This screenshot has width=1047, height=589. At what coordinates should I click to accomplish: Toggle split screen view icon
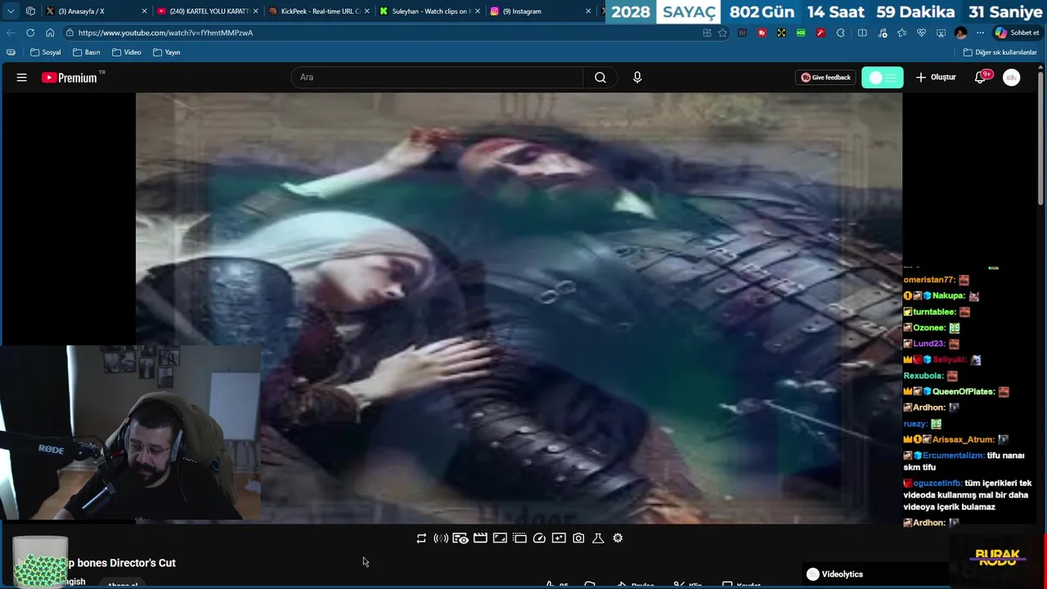(x=862, y=33)
